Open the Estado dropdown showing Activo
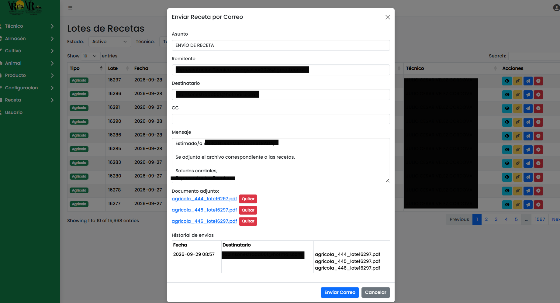The image size is (560, 303). (x=110, y=42)
